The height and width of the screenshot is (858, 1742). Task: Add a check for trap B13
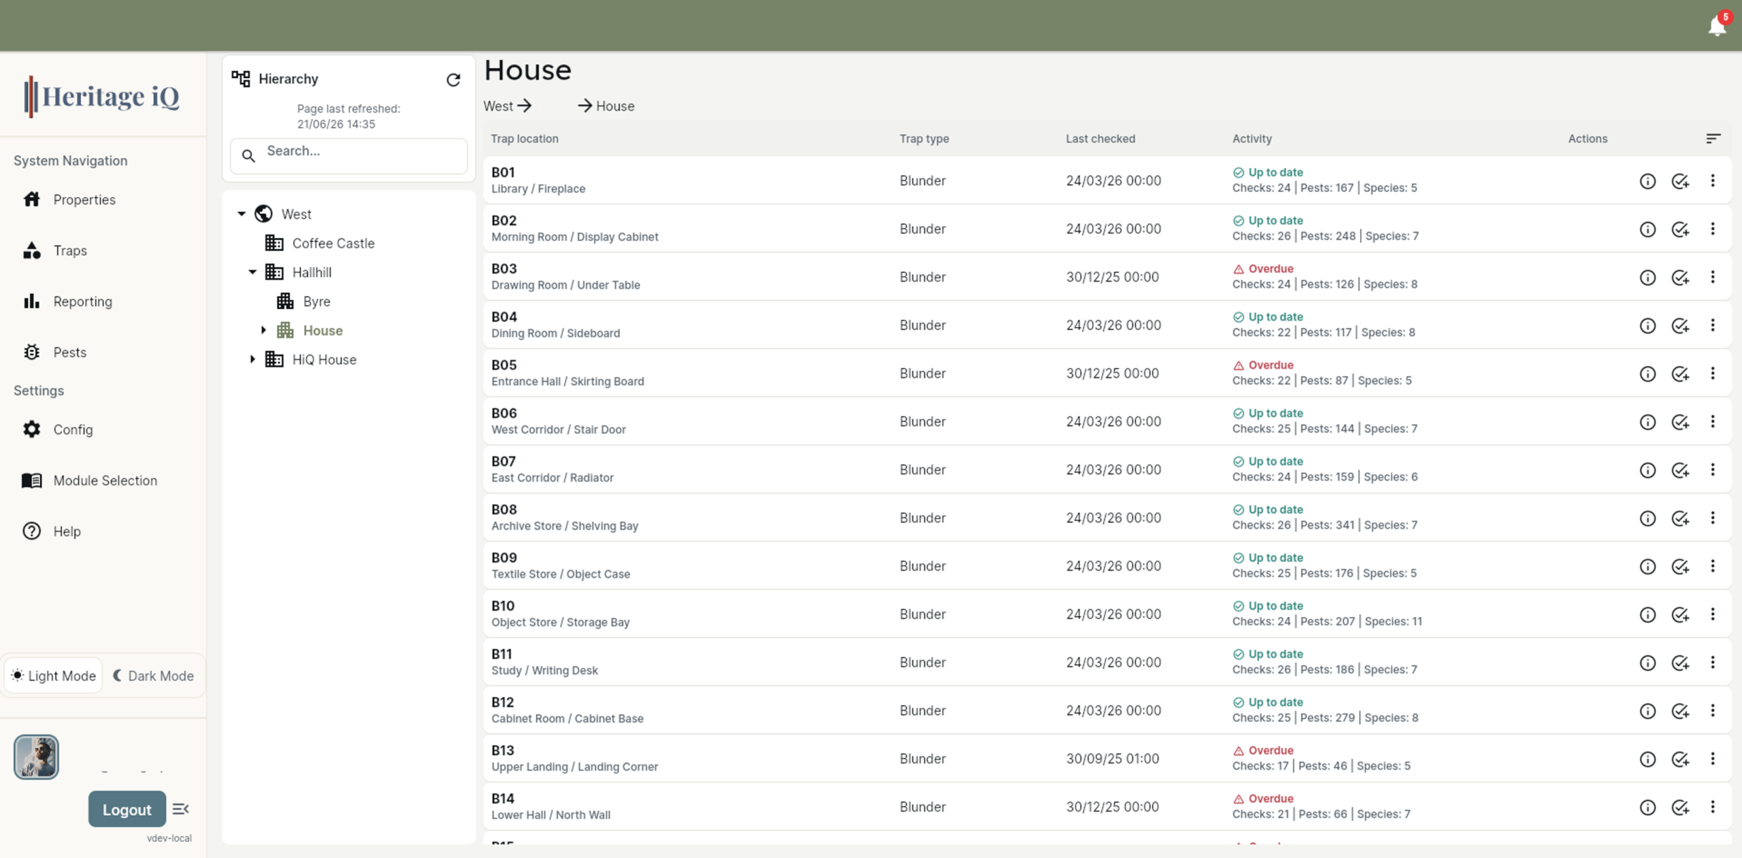click(x=1680, y=759)
